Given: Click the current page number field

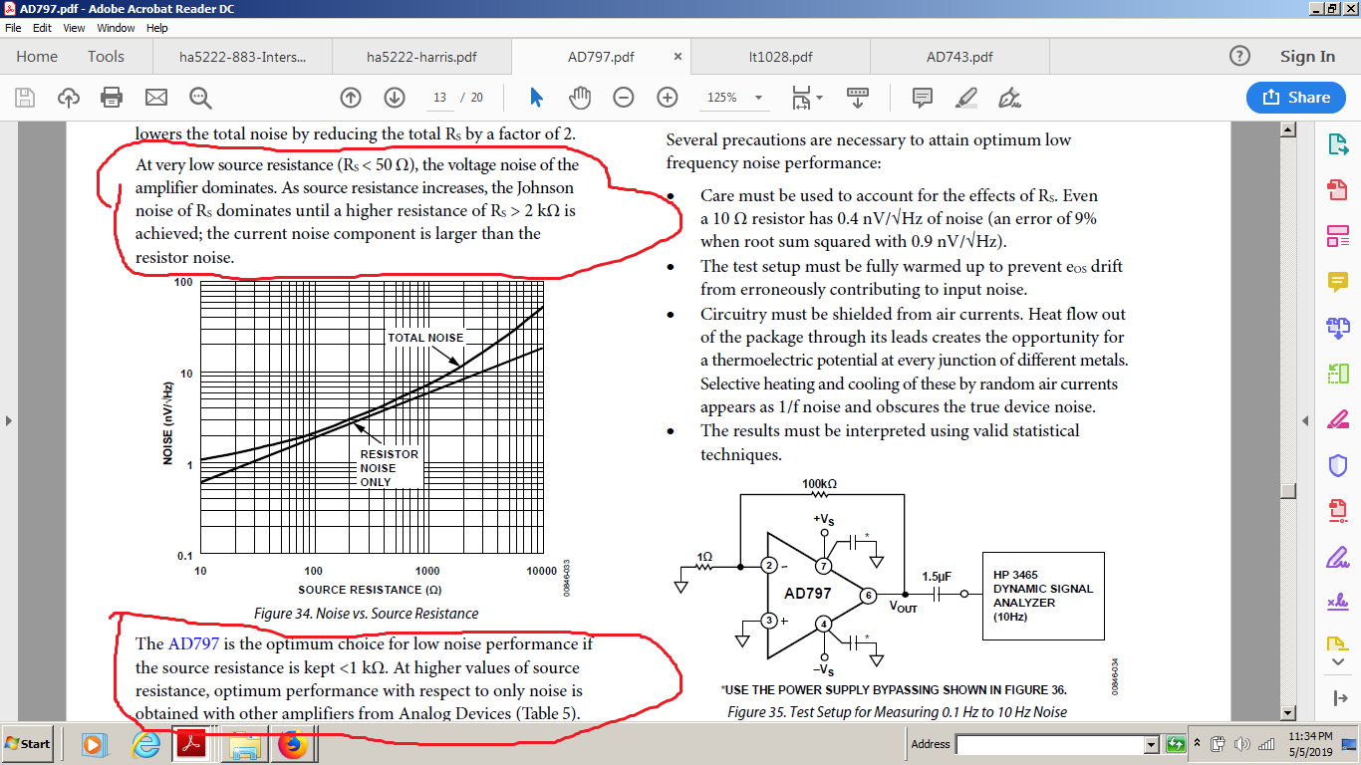Looking at the screenshot, I should pyautogui.click(x=440, y=98).
